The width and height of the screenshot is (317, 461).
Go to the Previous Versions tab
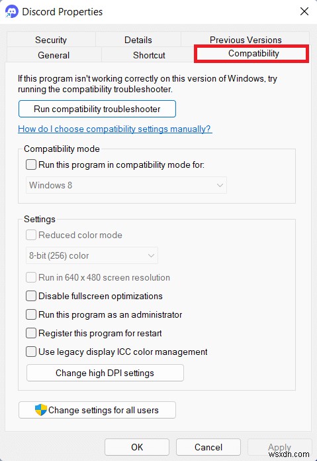pyautogui.click(x=246, y=40)
